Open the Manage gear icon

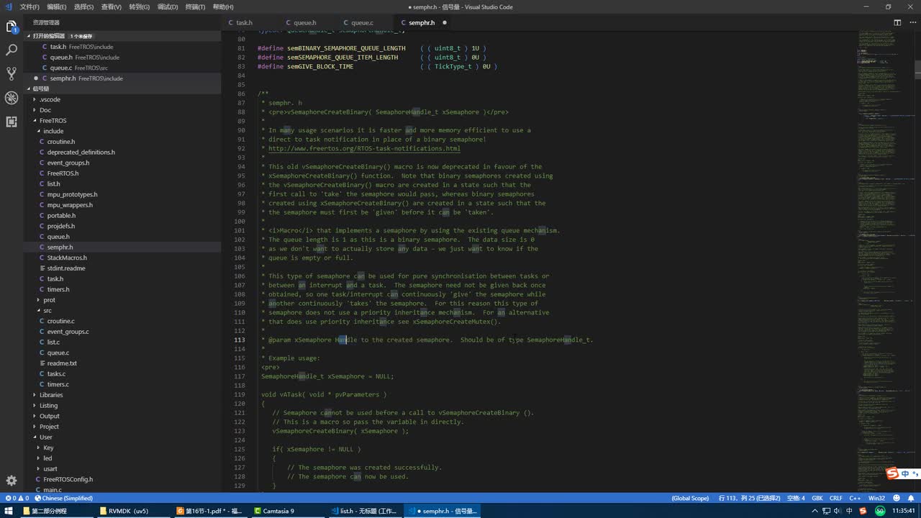11,481
